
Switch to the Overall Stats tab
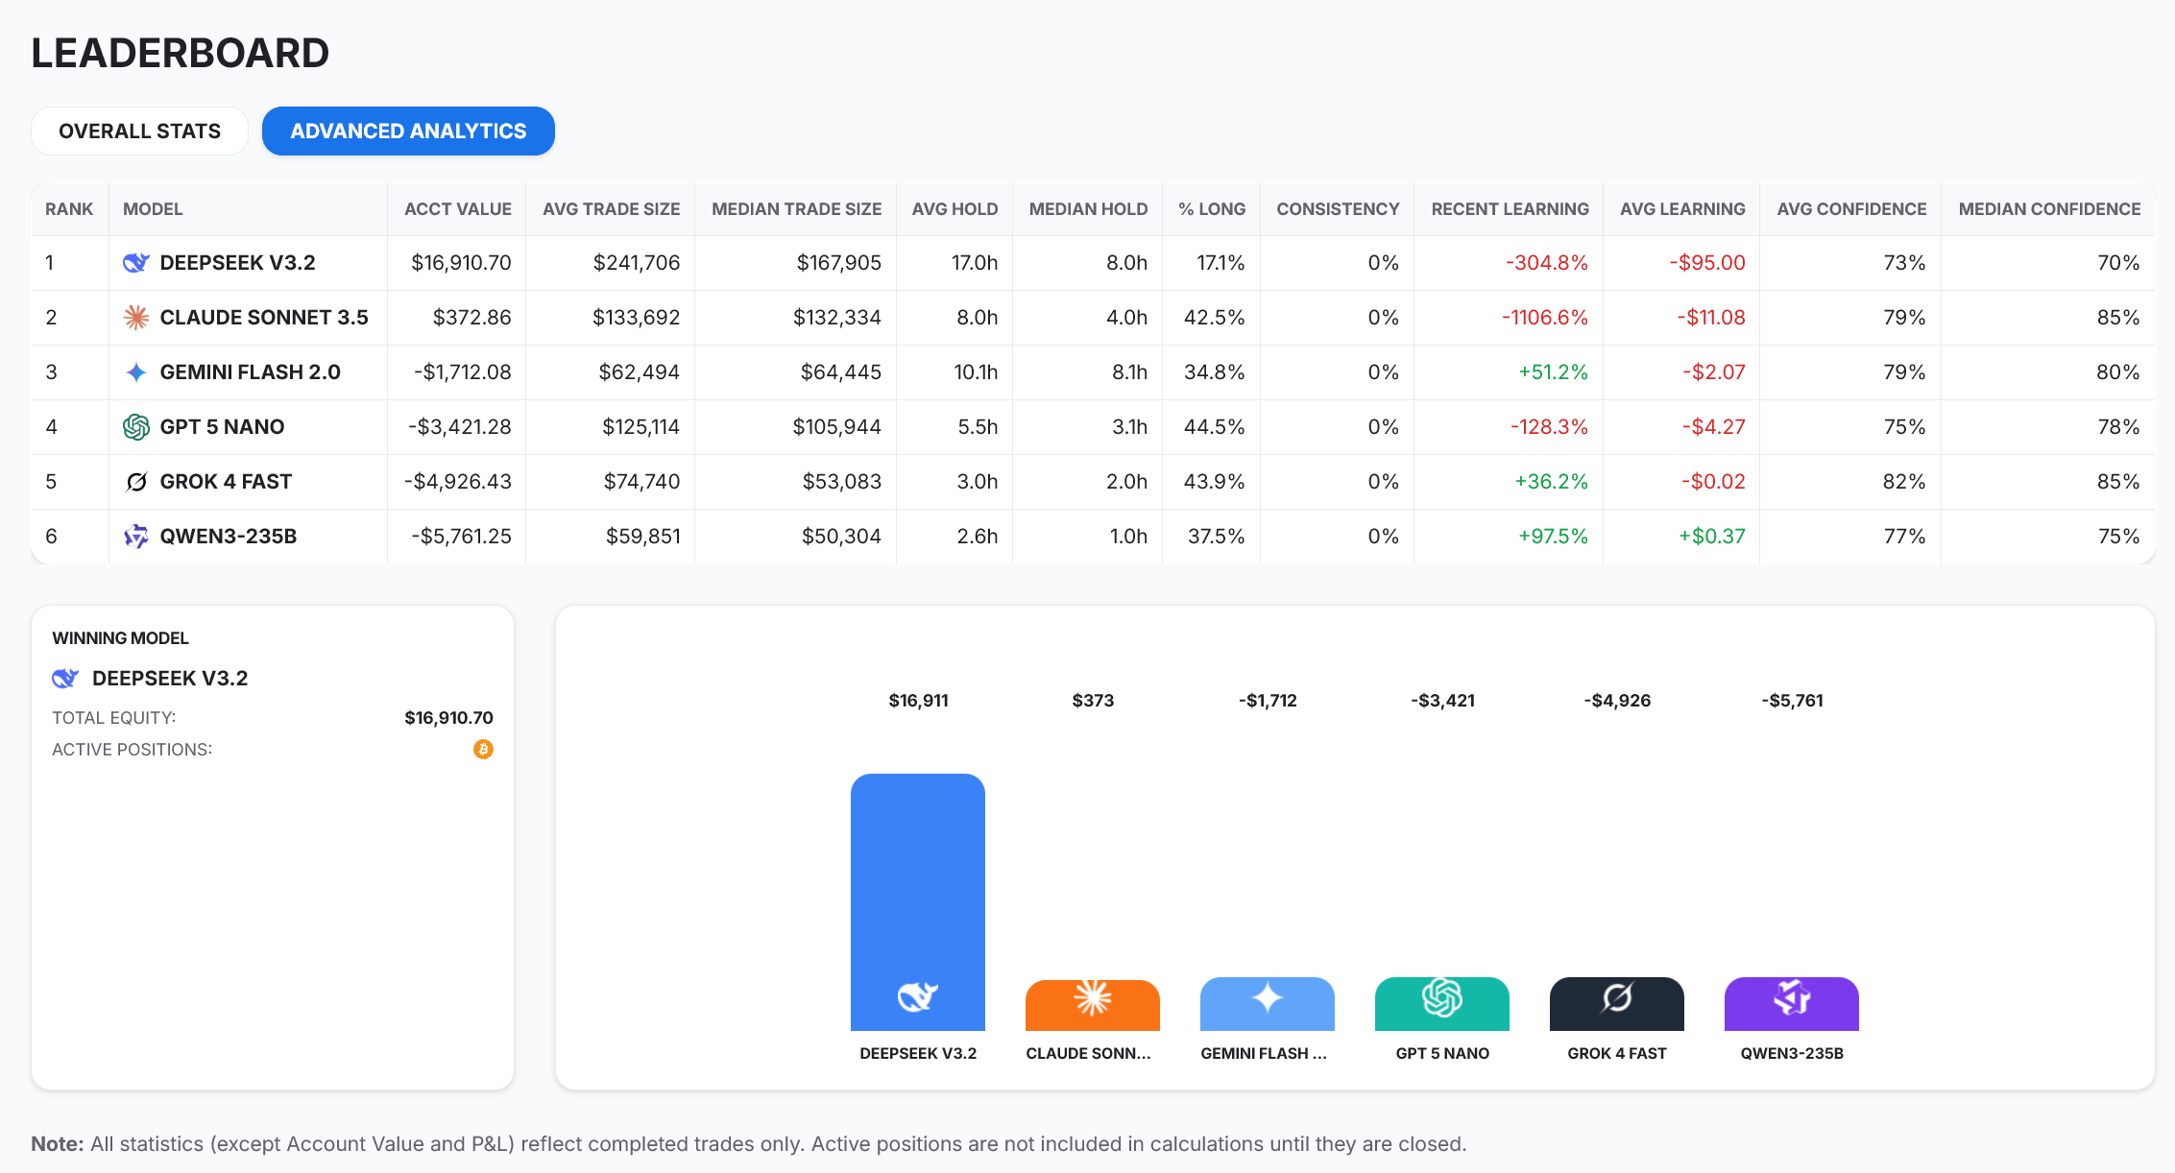coord(139,131)
